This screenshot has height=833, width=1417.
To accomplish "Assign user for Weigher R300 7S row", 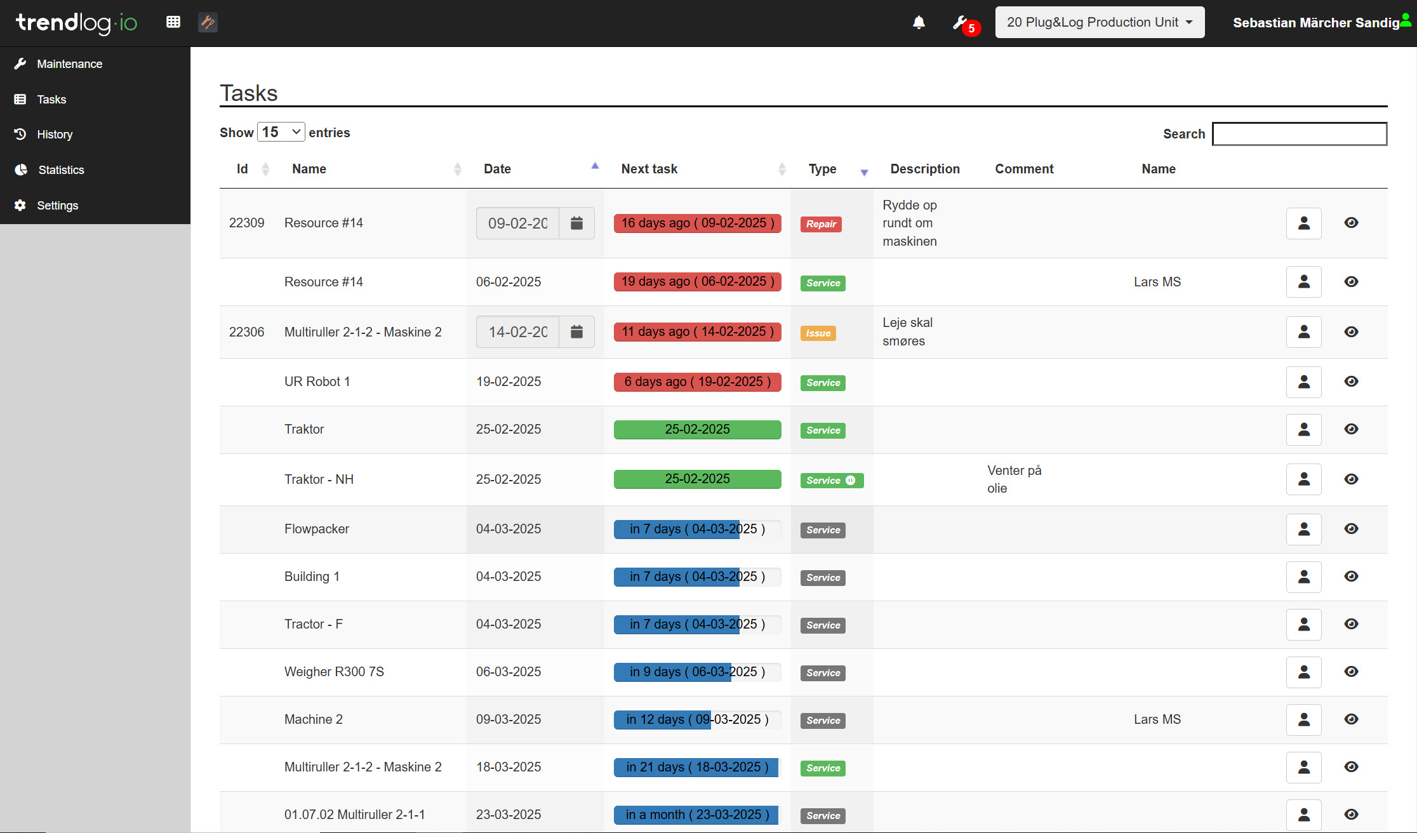I will (x=1304, y=672).
